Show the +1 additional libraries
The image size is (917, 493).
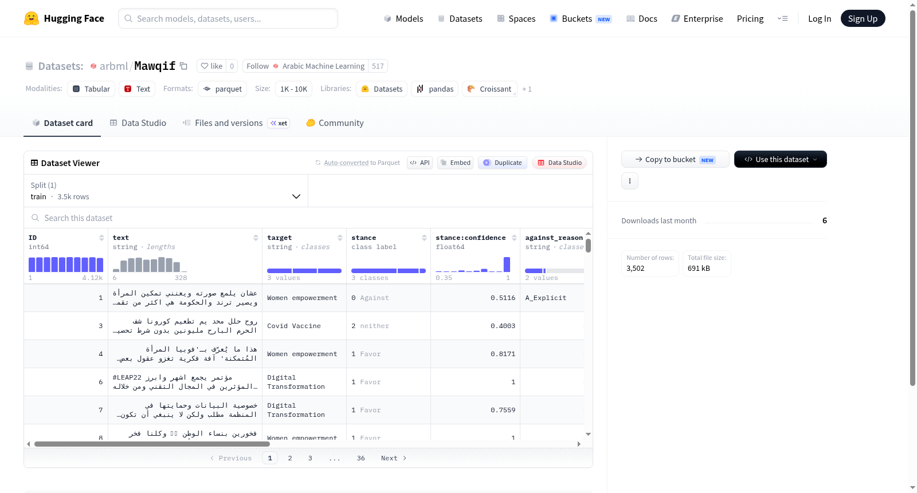527,89
